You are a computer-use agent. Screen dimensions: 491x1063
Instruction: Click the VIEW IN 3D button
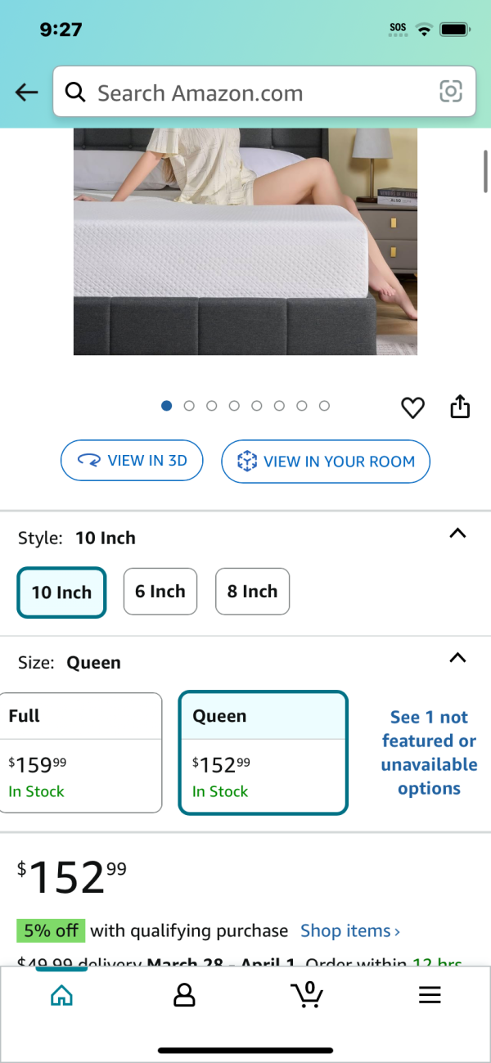[132, 461]
